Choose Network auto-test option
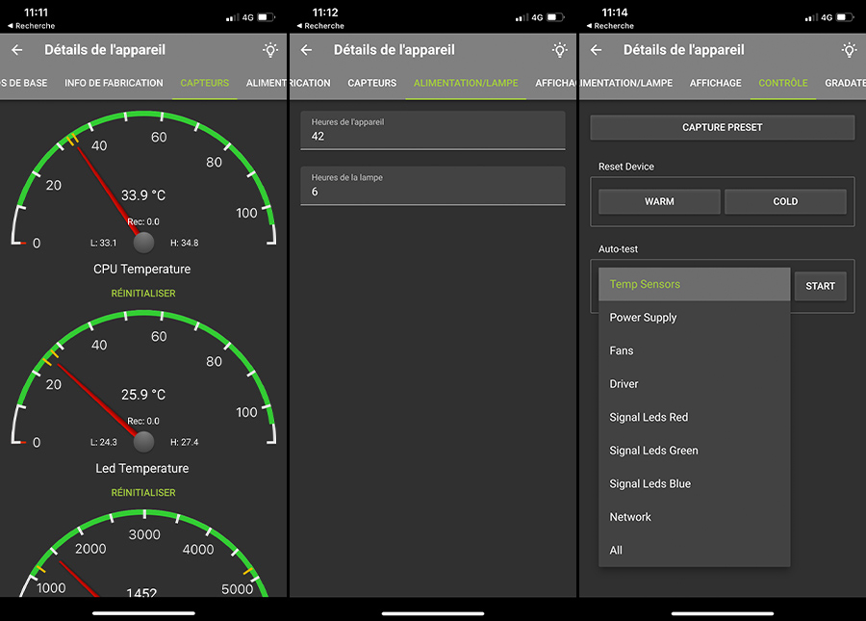 [x=694, y=517]
